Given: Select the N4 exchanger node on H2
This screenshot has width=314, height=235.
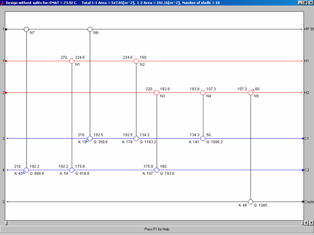Looking at the screenshot, I should pos(203,92).
